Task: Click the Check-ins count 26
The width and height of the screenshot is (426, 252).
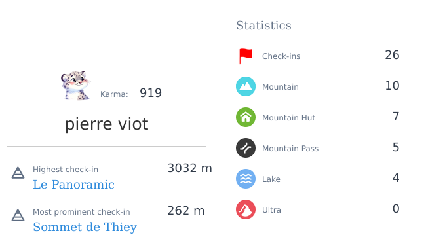Action: tap(392, 55)
